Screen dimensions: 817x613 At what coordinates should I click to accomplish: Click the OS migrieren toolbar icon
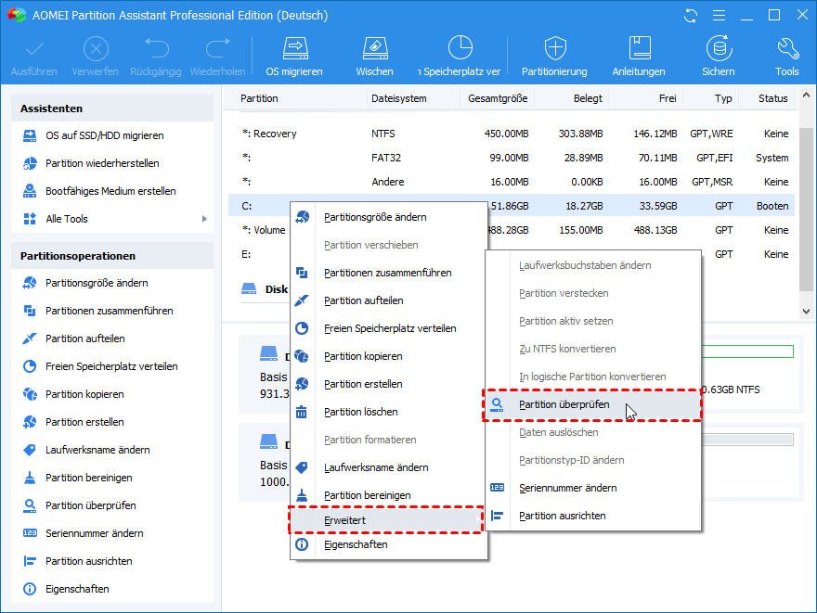[x=295, y=49]
